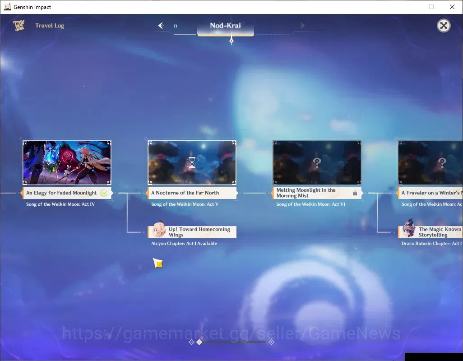This screenshot has width=463, height=361.
Task: Click the Genshin Impact title bar app icon
Action: click(x=8, y=7)
